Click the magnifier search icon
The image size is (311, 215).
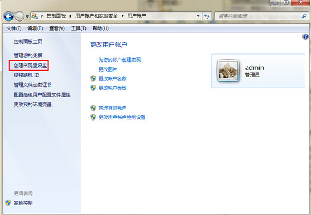tap(304, 16)
